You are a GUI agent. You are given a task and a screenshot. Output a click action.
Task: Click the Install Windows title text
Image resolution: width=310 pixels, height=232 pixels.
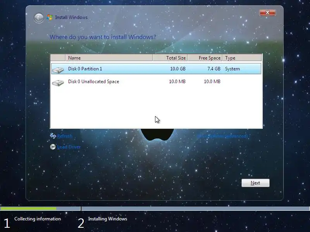(71, 17)
